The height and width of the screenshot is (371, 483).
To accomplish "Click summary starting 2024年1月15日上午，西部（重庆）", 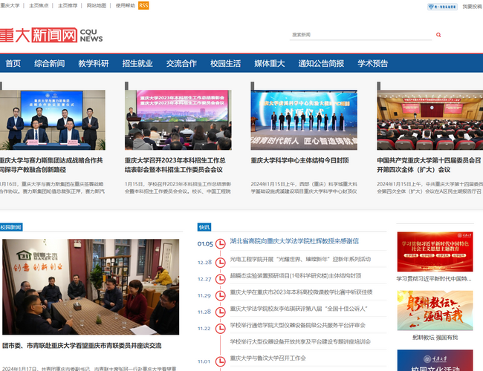I will point(304,188).
